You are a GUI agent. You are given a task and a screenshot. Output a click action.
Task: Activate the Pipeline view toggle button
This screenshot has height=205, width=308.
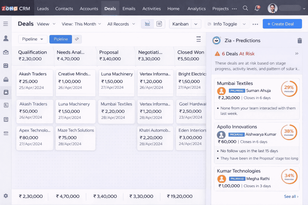60,39
